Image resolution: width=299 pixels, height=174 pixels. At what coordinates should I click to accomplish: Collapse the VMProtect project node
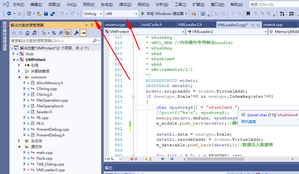point(13,60)
